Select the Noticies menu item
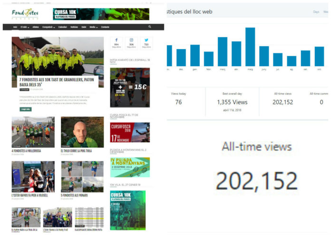 [74, 27]
